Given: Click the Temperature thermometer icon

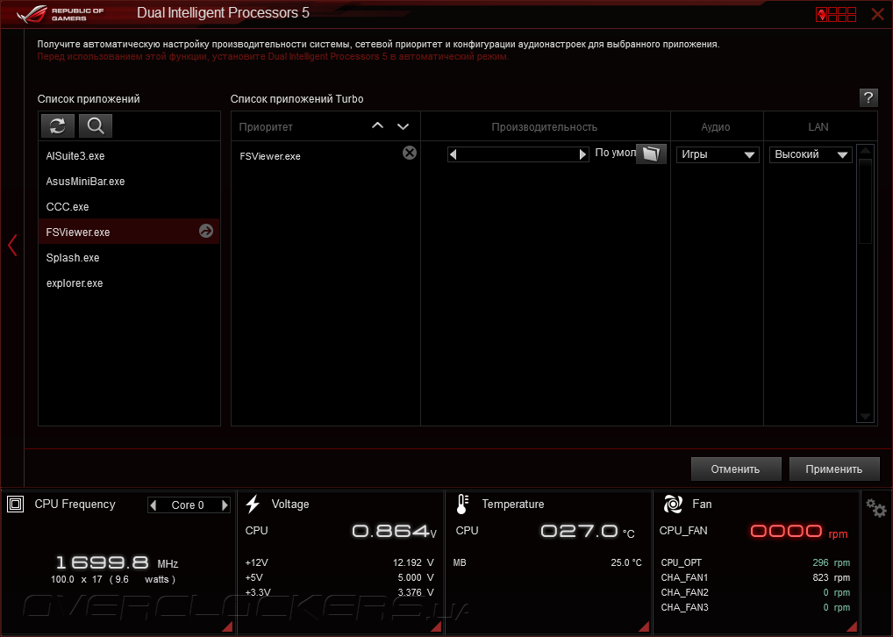Looking at the screenshot, I should [462, 505].
